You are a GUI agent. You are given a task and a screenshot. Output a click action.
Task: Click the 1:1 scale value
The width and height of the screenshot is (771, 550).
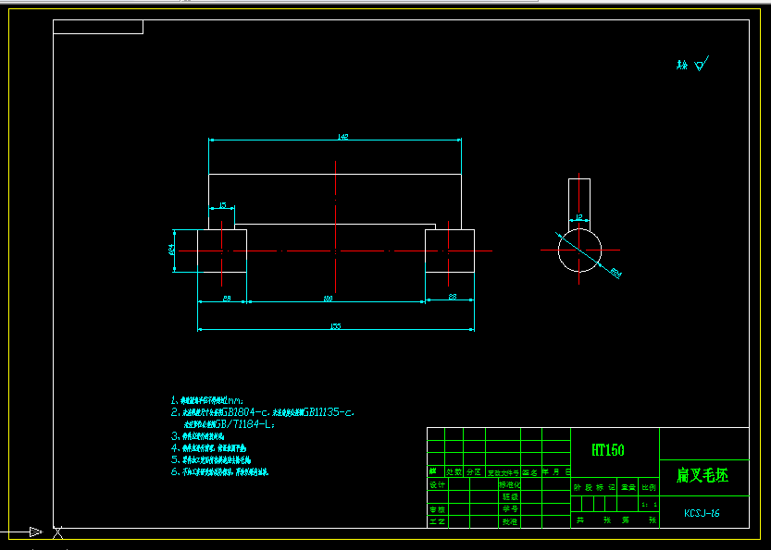tap(649, 505)
